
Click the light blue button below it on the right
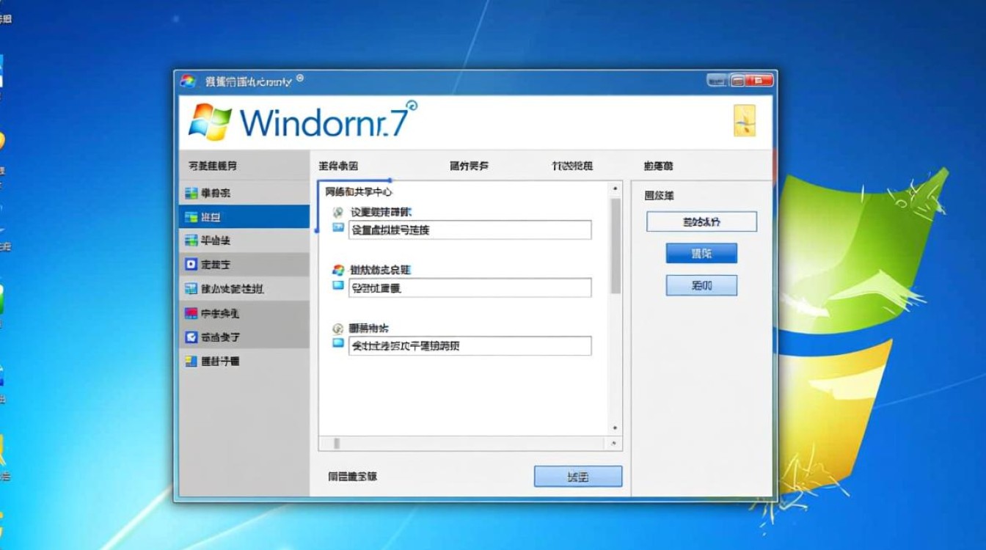[701, 285]
